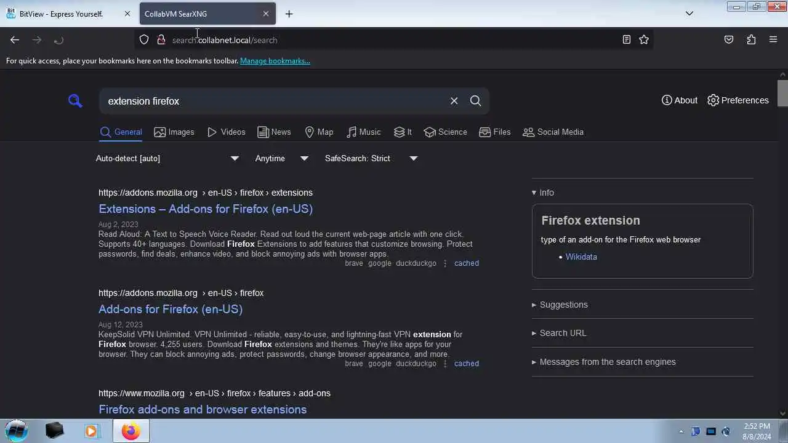The height and width of the screenshot is (443, 788).
Task: Open the Pocket save icon
Action: point(729,40)
